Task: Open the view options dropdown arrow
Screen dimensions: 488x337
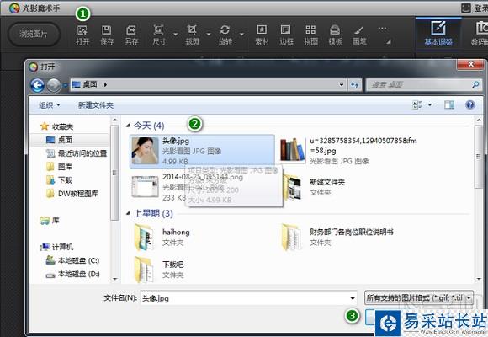Action: pyautogui.click(x=430, y=104)
